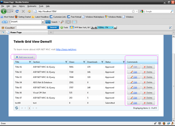Open the 100hitz FM radio station dropdown
This screenshot has width=175, height=126.
(113, 27)
